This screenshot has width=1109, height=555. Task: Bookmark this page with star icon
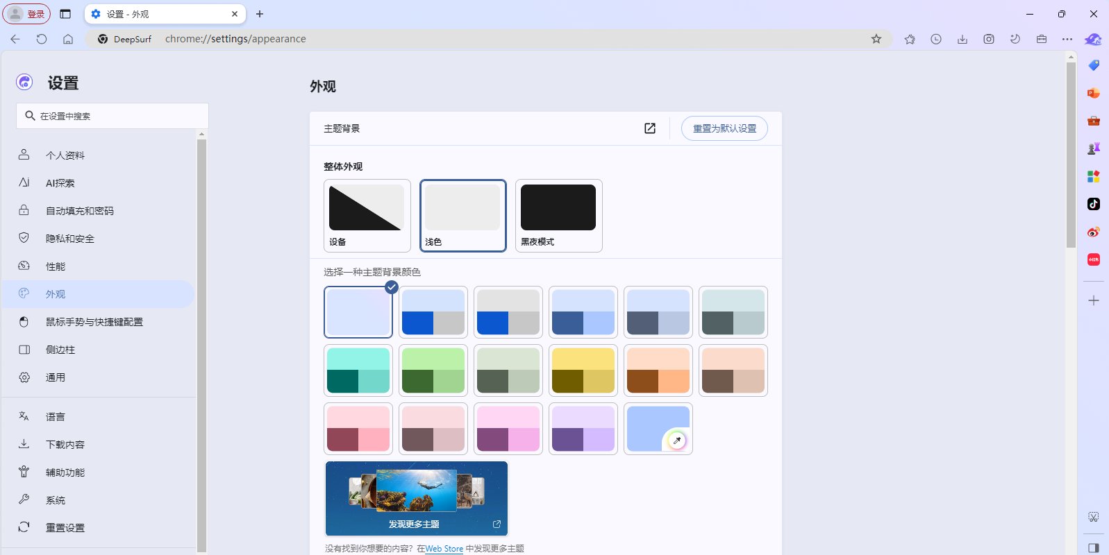[x=876, y=40]
